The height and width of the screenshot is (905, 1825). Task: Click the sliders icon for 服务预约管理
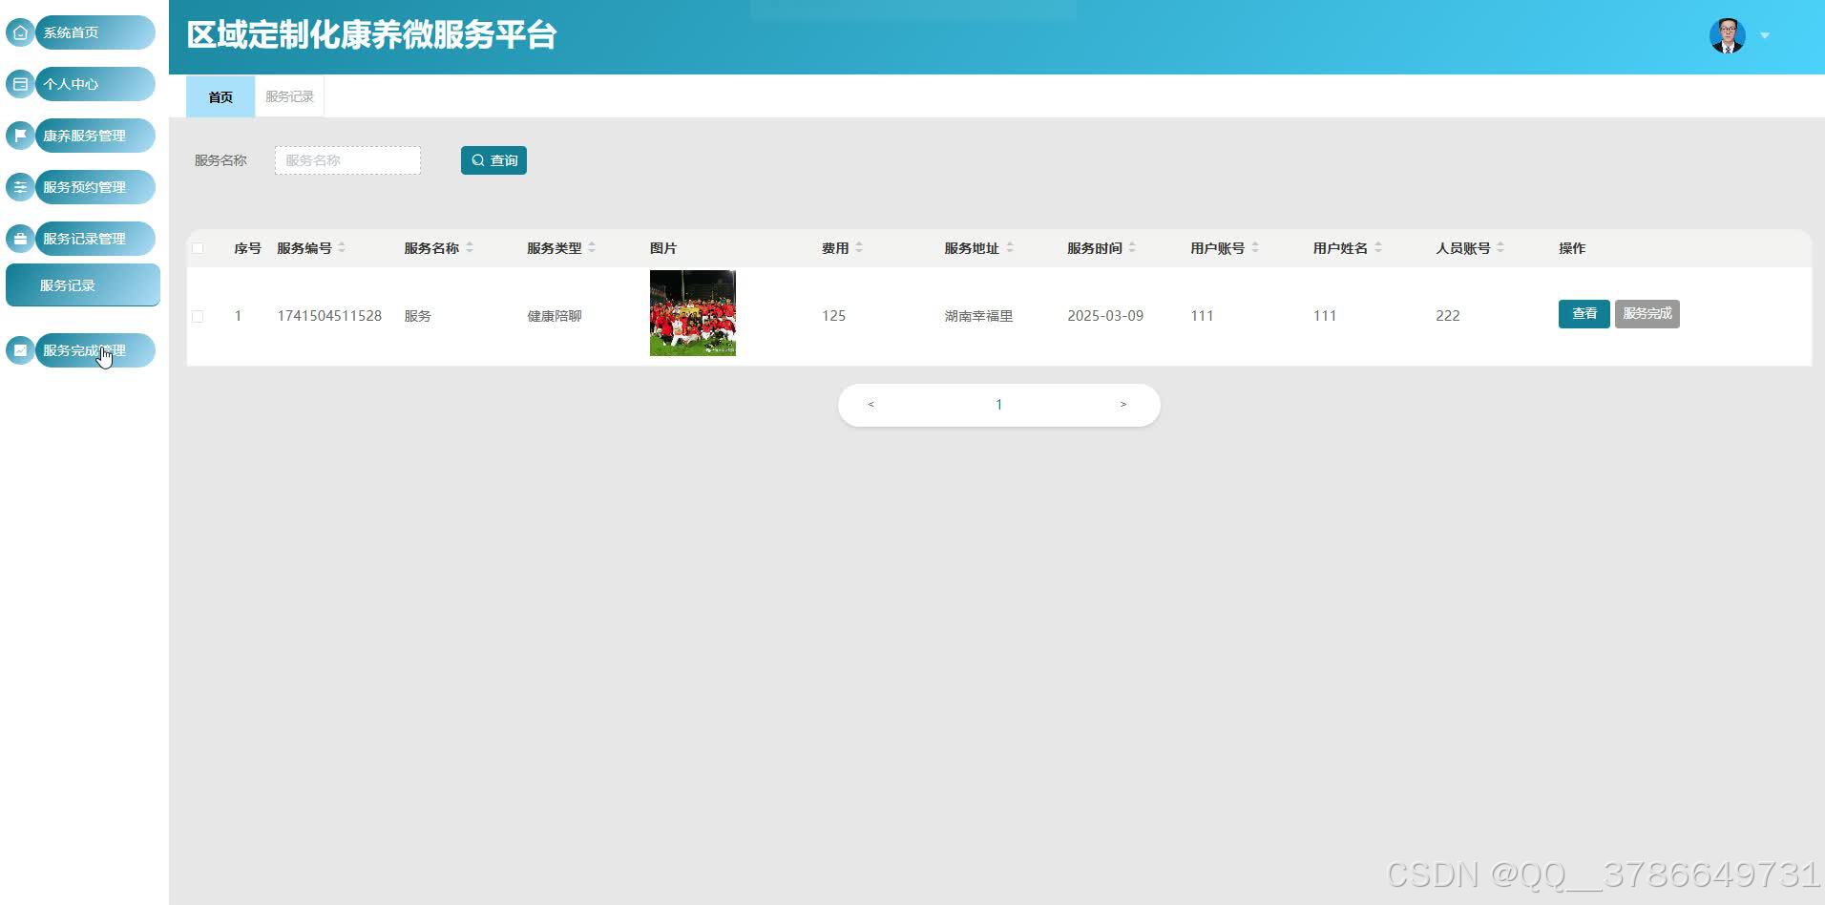pos(20,187)
